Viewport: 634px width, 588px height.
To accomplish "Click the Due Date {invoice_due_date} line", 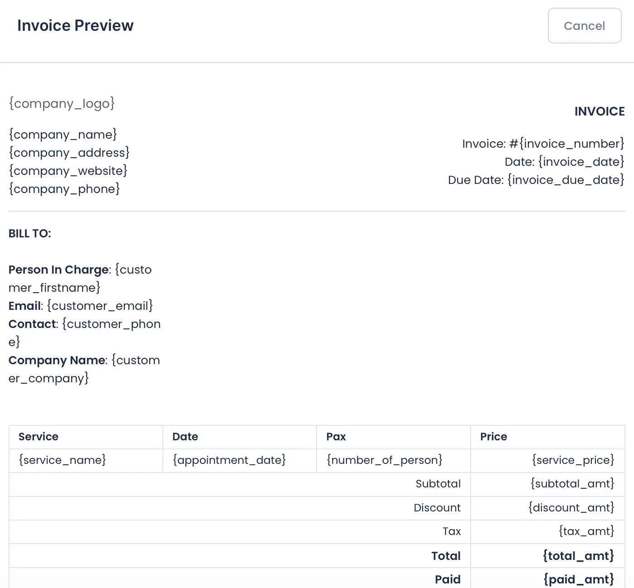I will point(536,180).
